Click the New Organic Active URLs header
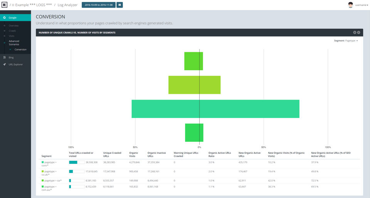370x198 pixels. (x=249, y=155)
